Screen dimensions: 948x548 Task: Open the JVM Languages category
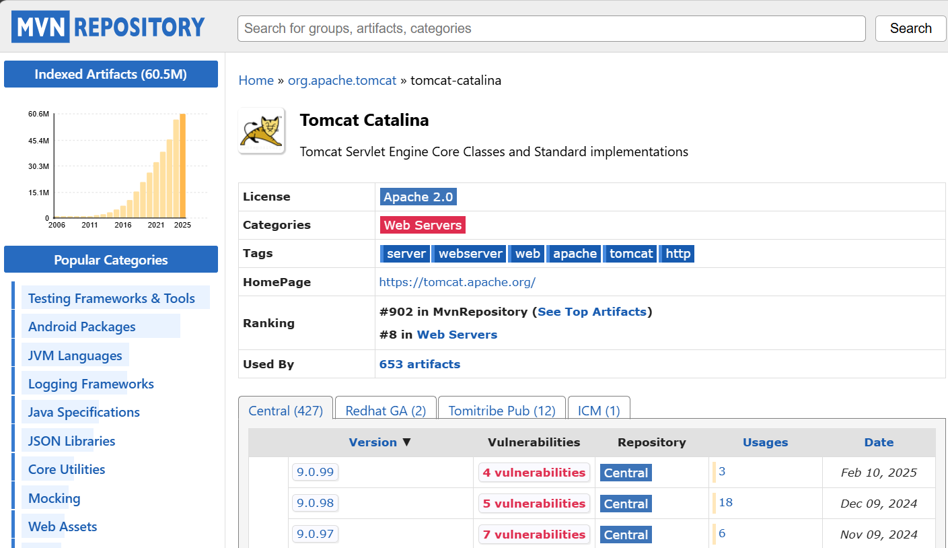75,355
